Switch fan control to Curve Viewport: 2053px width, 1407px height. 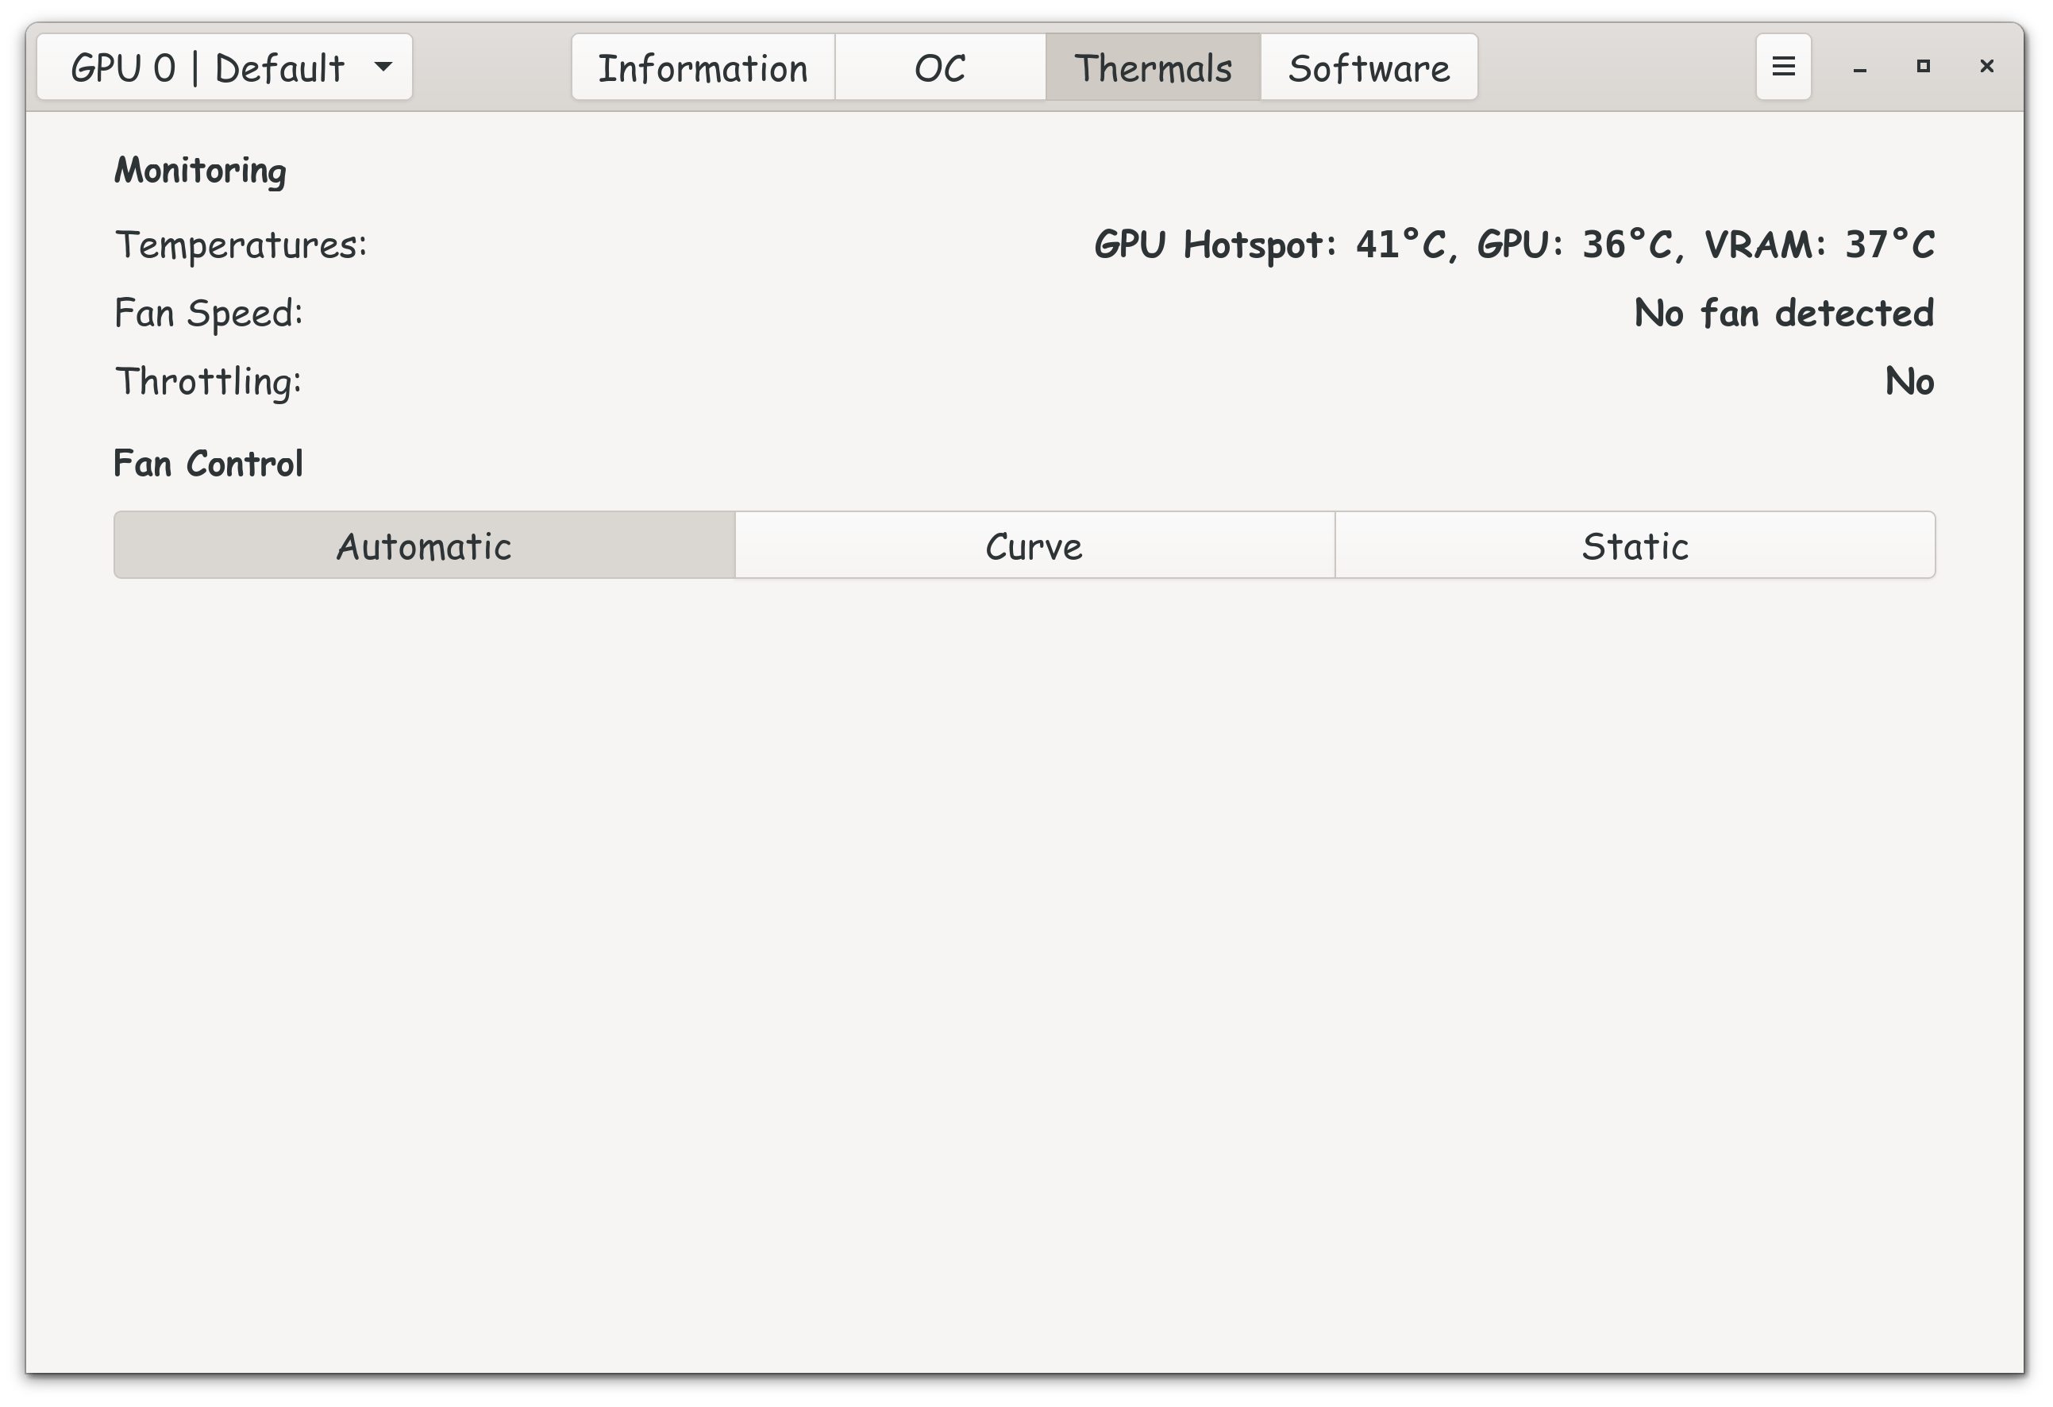(x=1034, y=545)
